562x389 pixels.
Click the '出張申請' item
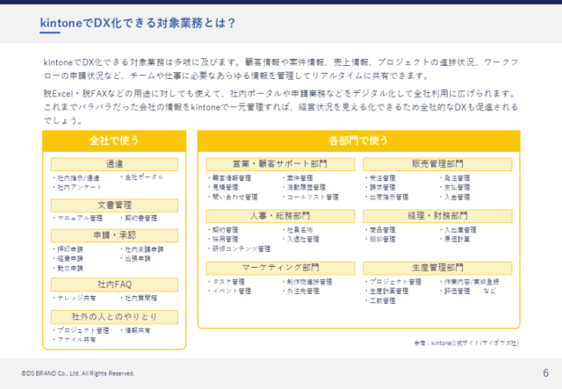[138, 258]
